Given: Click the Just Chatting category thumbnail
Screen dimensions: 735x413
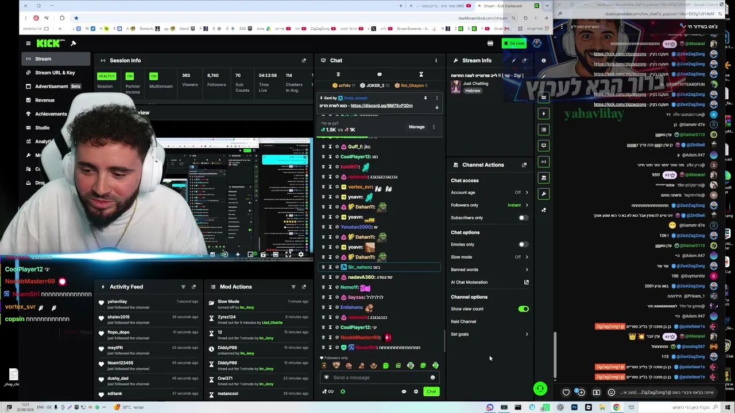Looking at the screenshot, I should (456, 86).
